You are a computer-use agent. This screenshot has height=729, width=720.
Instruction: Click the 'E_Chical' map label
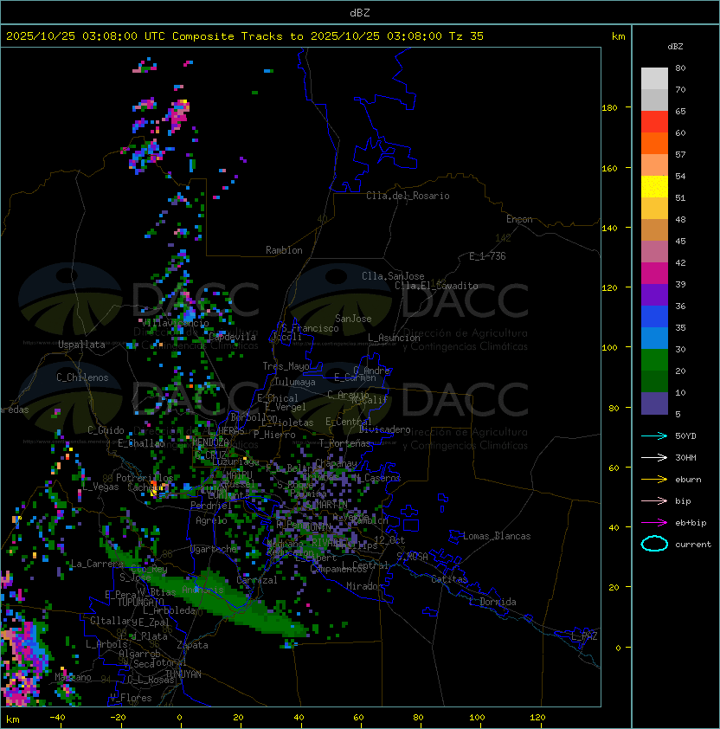pos(278,398)
